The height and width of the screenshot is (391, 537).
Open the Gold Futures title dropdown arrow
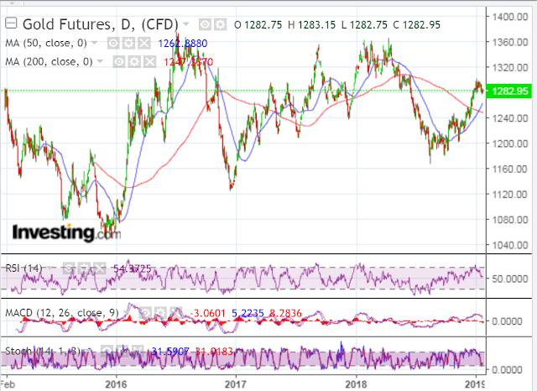click(x=186, y=24)
